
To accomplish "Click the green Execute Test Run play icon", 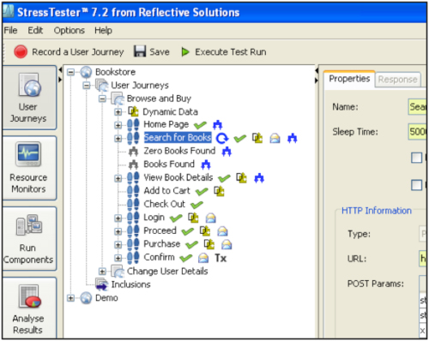I will [185, 52].
